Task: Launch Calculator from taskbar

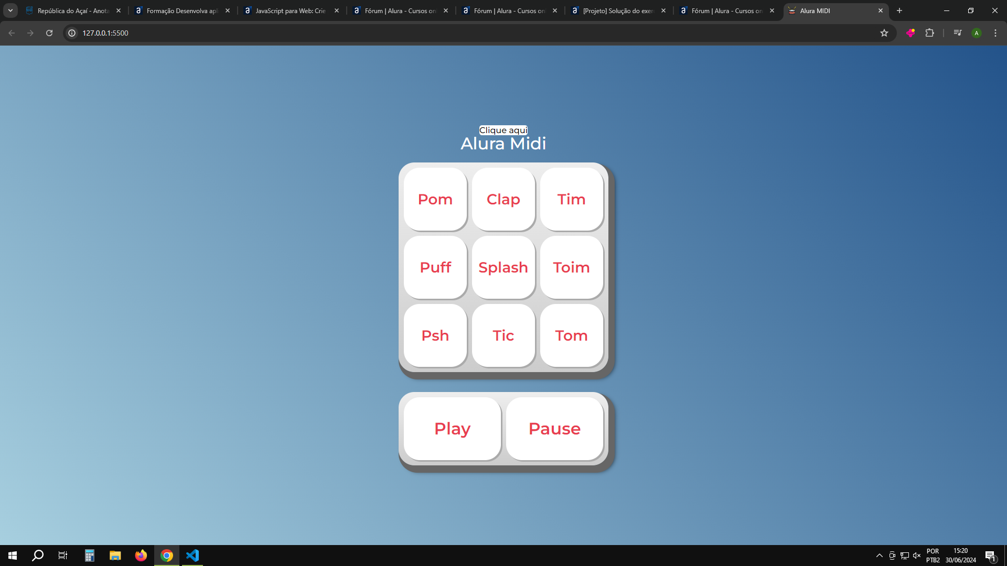Action: pyautogui.click(x=90, y=556)
